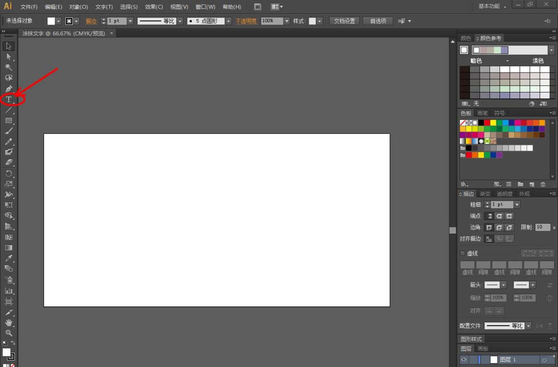Close the 涂抹文字 document tab

pos(112,33)
